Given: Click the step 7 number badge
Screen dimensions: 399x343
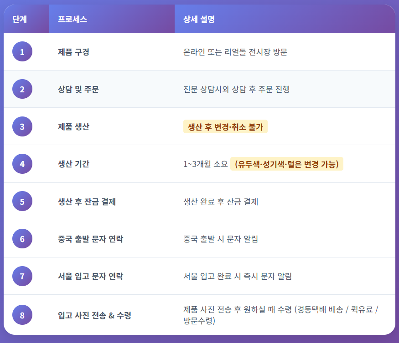Looking at the screenshot, I should coord(22,276).
